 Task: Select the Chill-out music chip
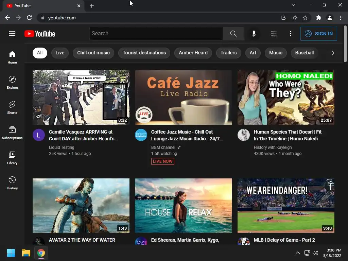point(93,53)
